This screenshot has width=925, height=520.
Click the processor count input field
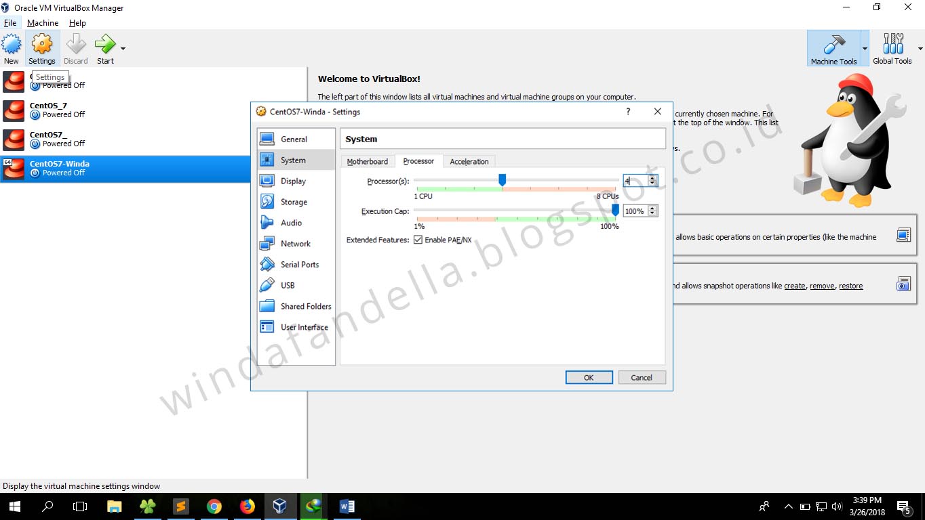(x=635, y=181)
